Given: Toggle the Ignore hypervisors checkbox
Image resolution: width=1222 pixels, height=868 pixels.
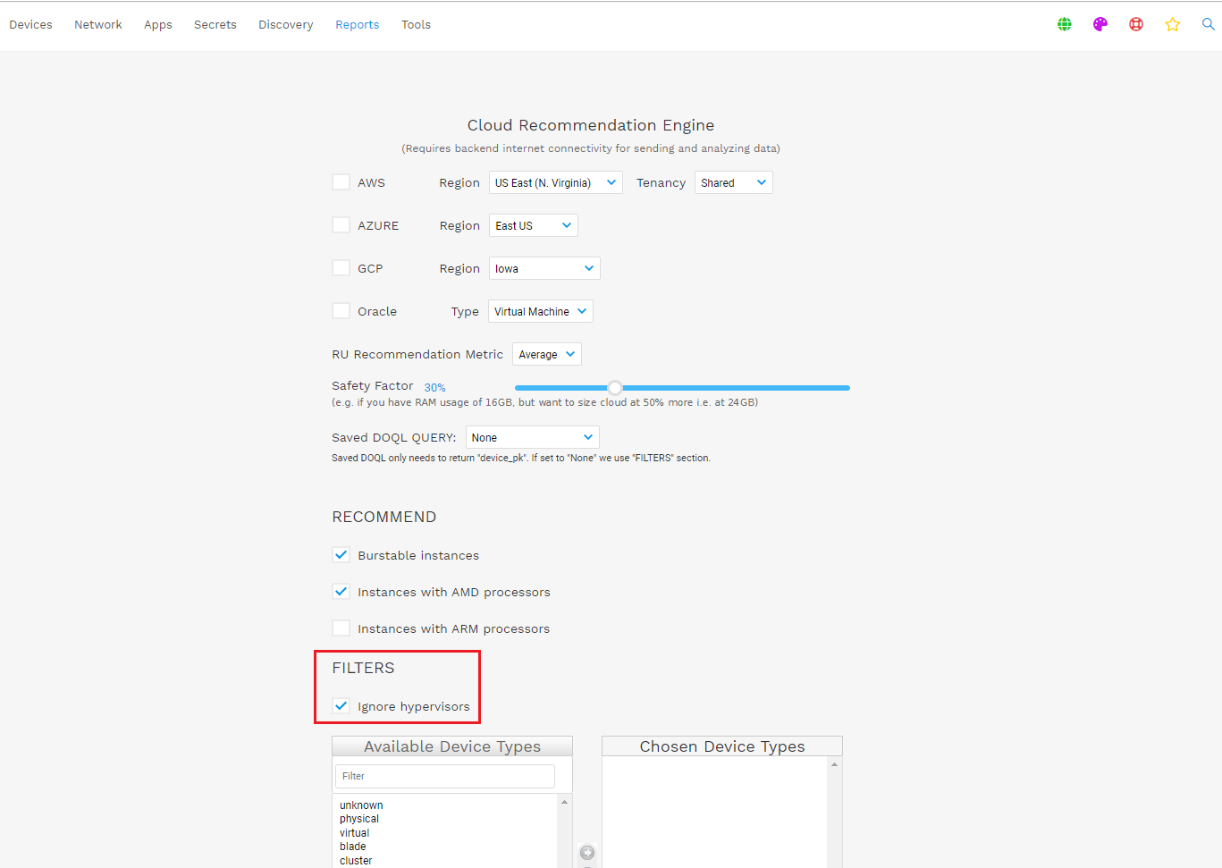Looking at the screenshot, I should 341,706.
